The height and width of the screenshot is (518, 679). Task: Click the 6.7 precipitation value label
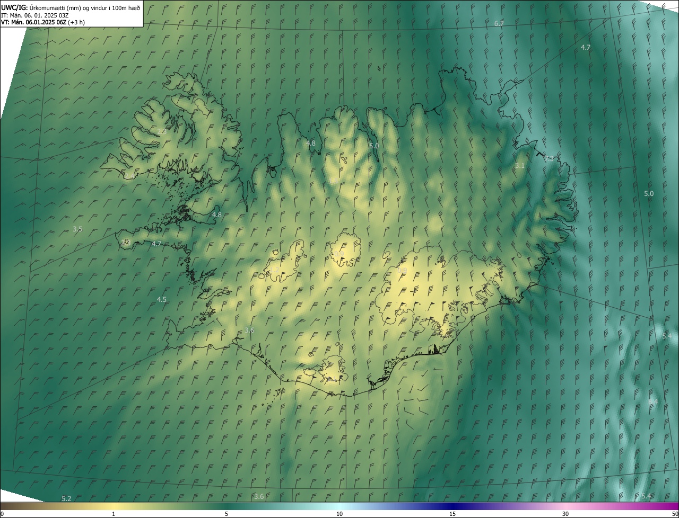[499, 24]
